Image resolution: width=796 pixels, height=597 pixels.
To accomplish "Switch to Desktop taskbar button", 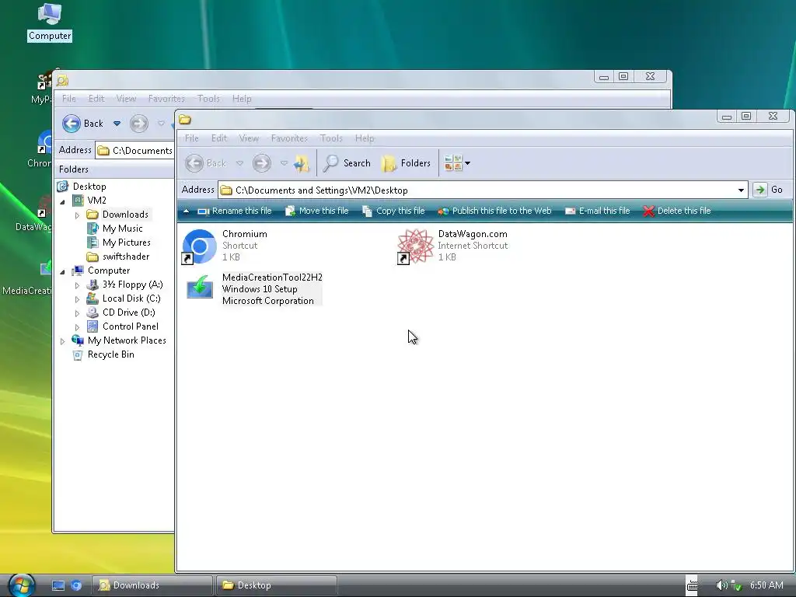I will pos(277,585).
